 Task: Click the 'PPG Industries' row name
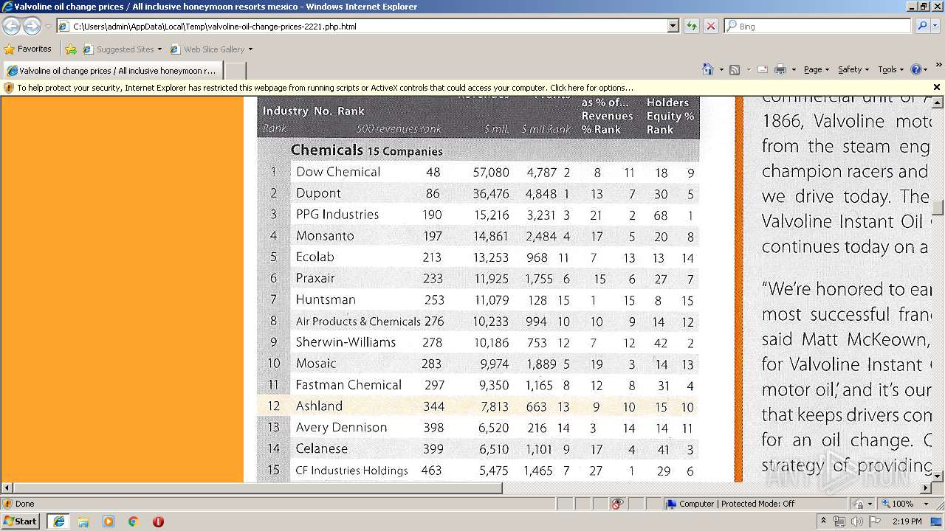(x=337, y=215)
